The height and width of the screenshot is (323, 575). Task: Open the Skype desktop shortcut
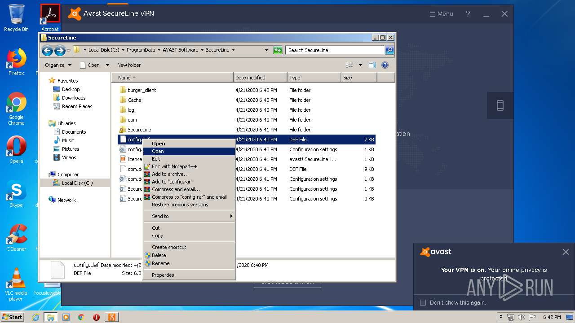click(x=16, y=193)
